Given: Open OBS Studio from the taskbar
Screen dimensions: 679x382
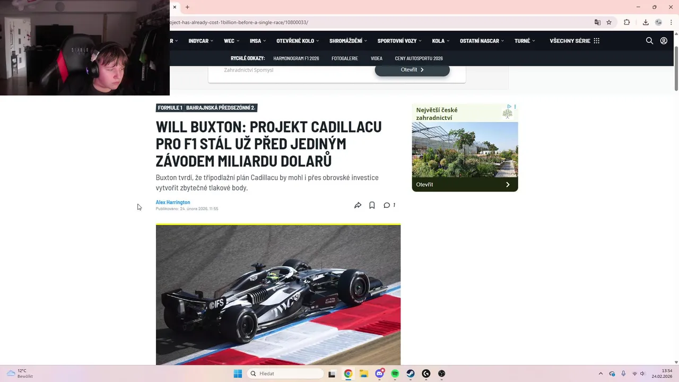Looking at the screenshot, I should point(442,374).
